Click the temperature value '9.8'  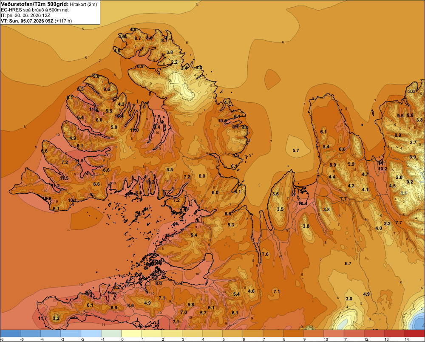[x=410, y=115]
